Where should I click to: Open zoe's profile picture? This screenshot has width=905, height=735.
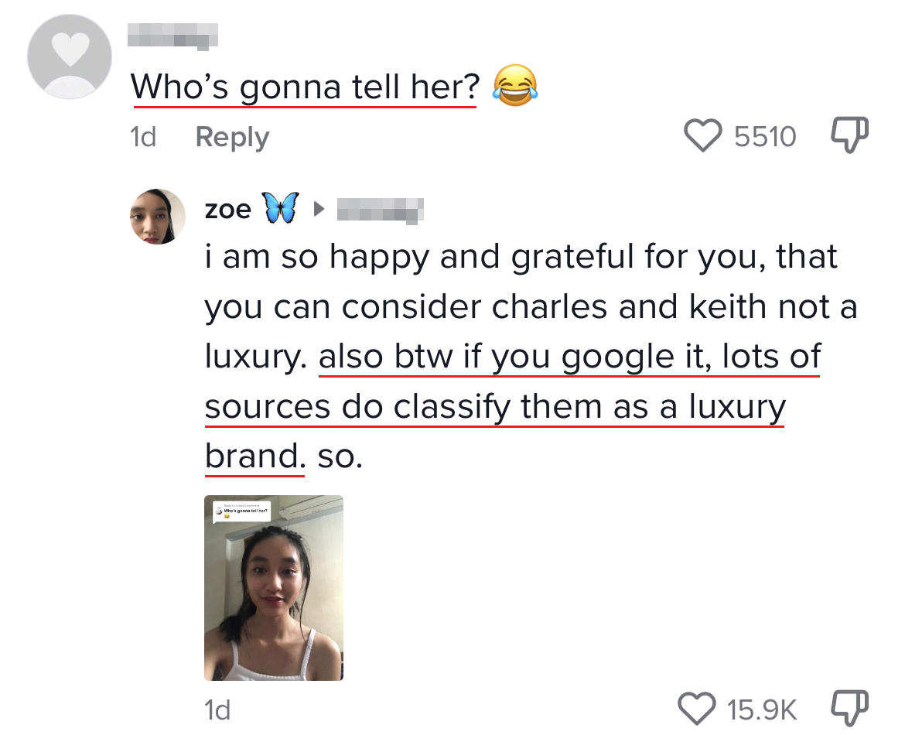click(157, 217)
